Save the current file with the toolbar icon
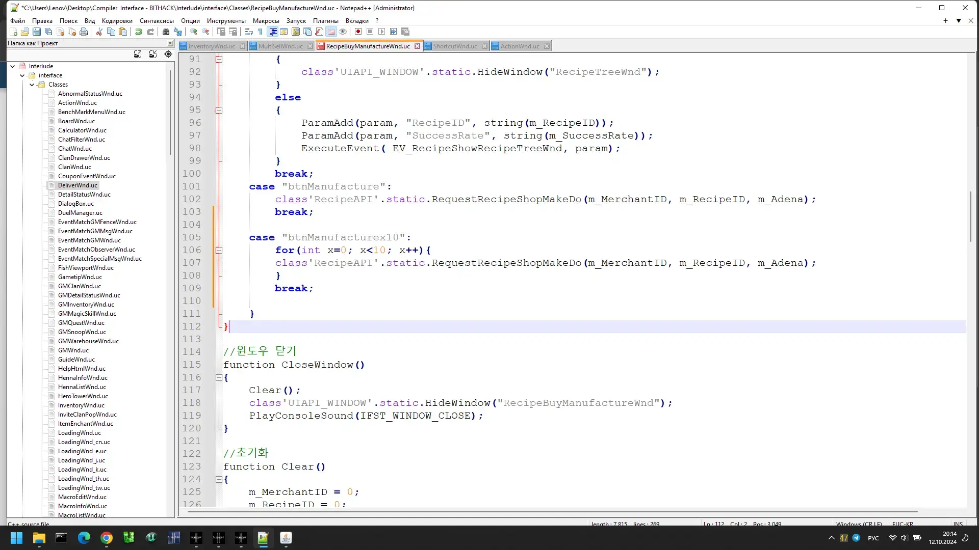 [37, 32]
